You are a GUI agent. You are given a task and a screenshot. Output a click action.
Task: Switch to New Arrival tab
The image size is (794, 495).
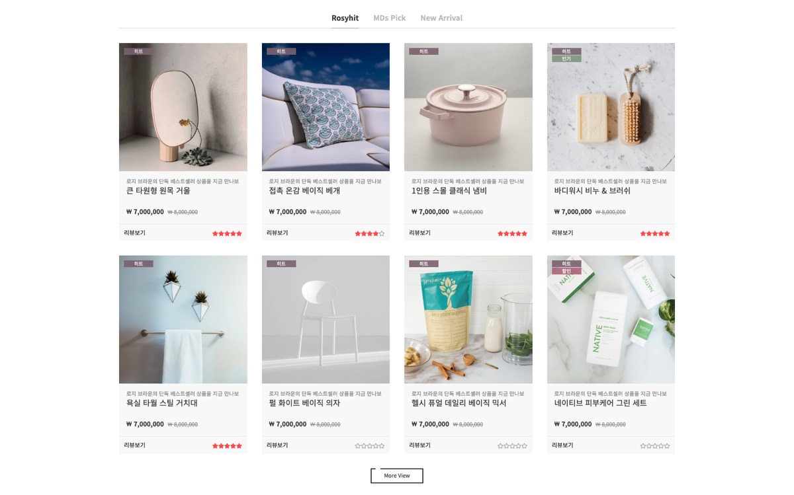[x=441, y=18]
